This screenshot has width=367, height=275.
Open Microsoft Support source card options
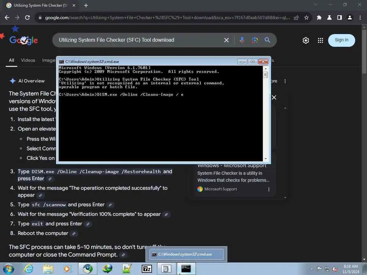[x=269, y=189]
